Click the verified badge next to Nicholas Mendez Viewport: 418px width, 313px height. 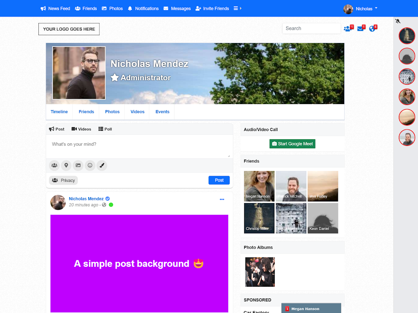point(108,199)
